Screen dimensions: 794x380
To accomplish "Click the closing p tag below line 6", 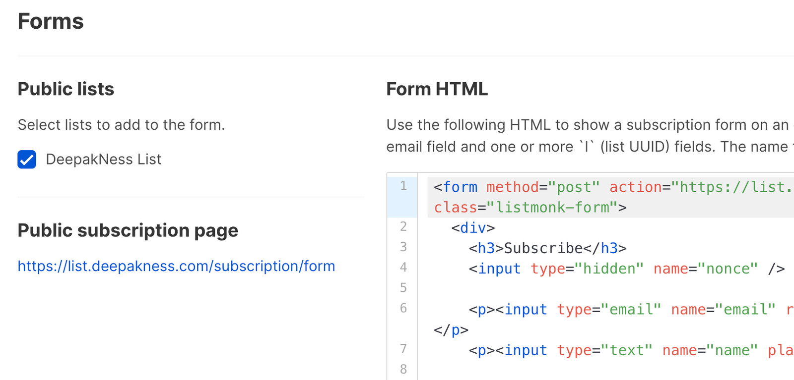I will (451, 330).
